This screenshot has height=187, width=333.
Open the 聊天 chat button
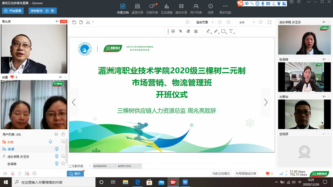click(75, 173)
